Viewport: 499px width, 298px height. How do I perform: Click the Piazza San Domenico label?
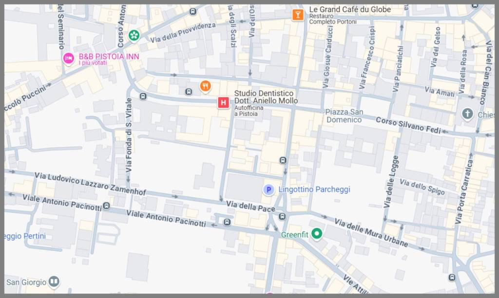tap(344, 115)
